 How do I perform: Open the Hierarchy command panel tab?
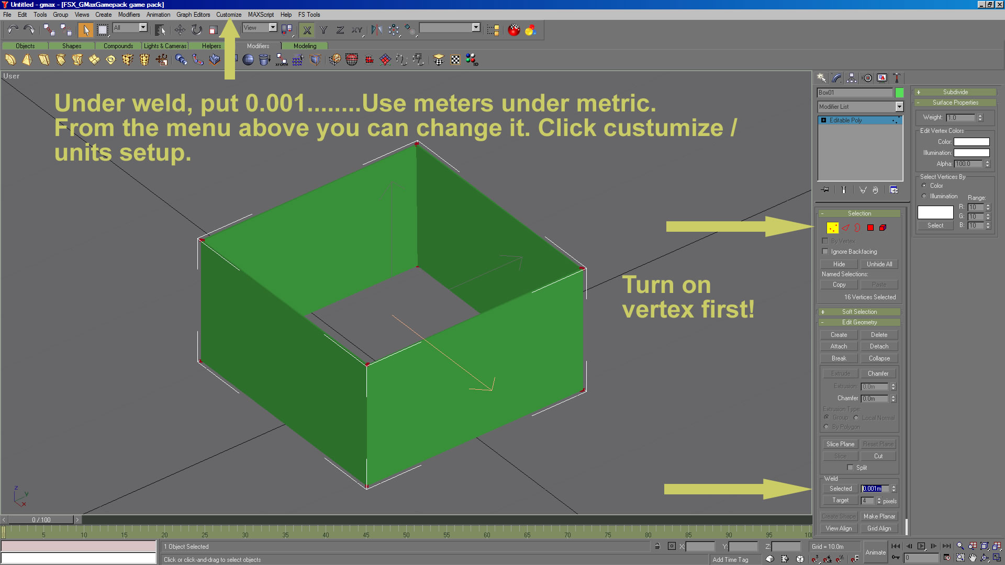[x=852, y=78]
